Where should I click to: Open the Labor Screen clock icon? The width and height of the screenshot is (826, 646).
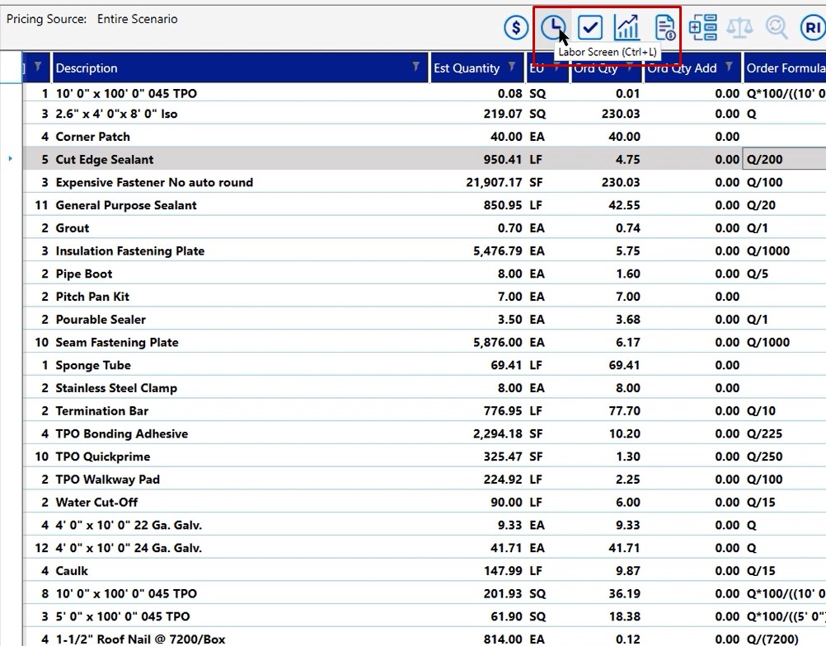tap(553, 28)
